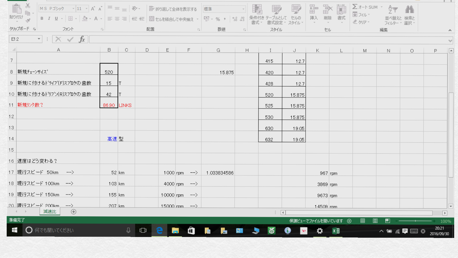Switch to Normal view in status bar

362,221
